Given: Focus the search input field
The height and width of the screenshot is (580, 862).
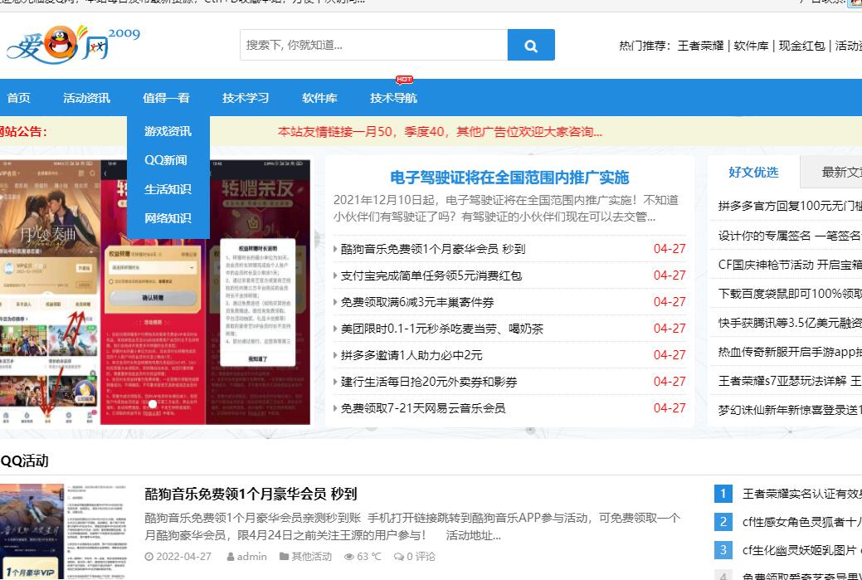Looking at the screenshot, I should click(373, 46).
